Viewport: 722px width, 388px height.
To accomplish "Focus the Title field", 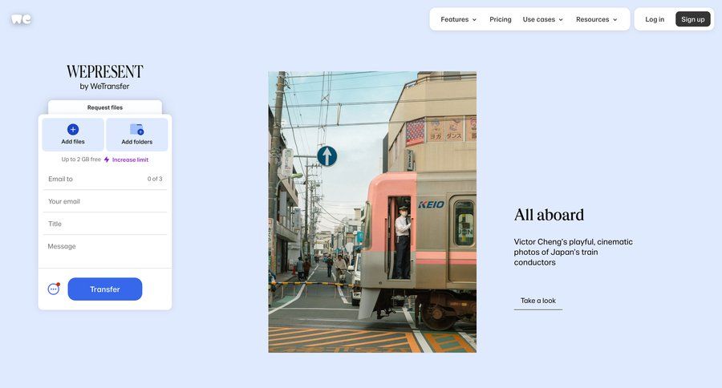I will click(105, 224).
